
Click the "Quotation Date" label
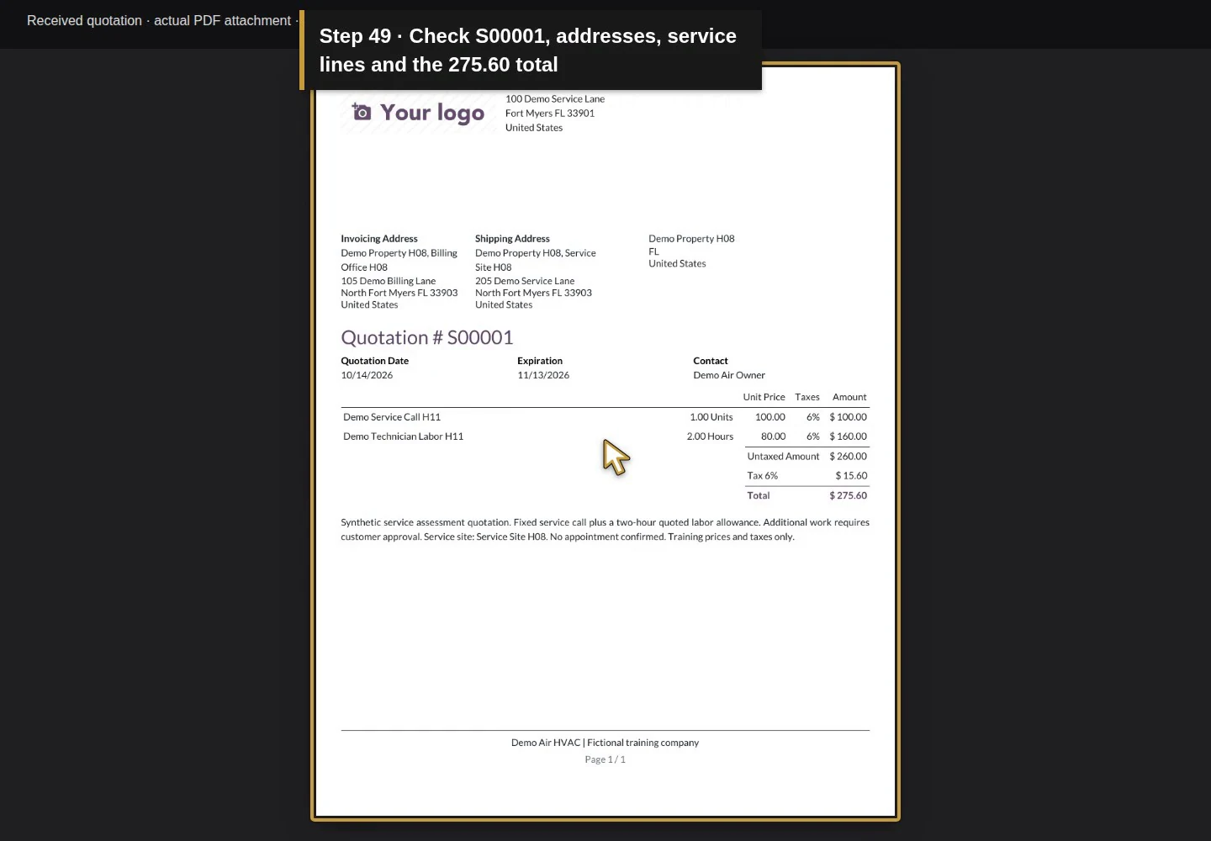click(375, 361)
